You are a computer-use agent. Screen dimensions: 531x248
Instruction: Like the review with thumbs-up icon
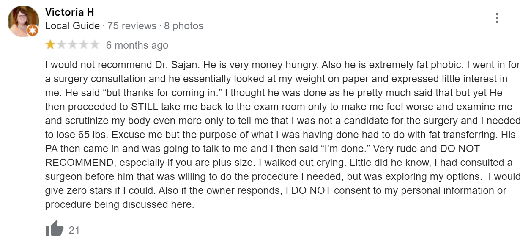55,230
